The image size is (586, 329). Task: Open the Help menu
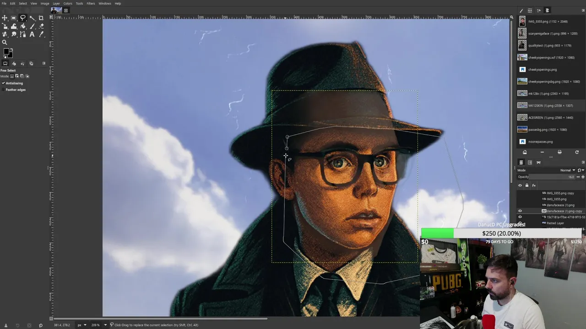coord(118,3)
